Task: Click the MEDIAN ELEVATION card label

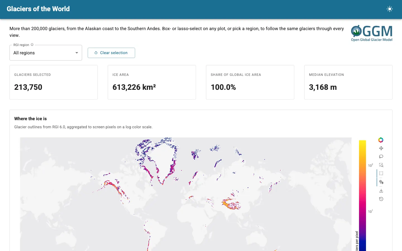Action: pyautogui.click(x=326, y=75)
